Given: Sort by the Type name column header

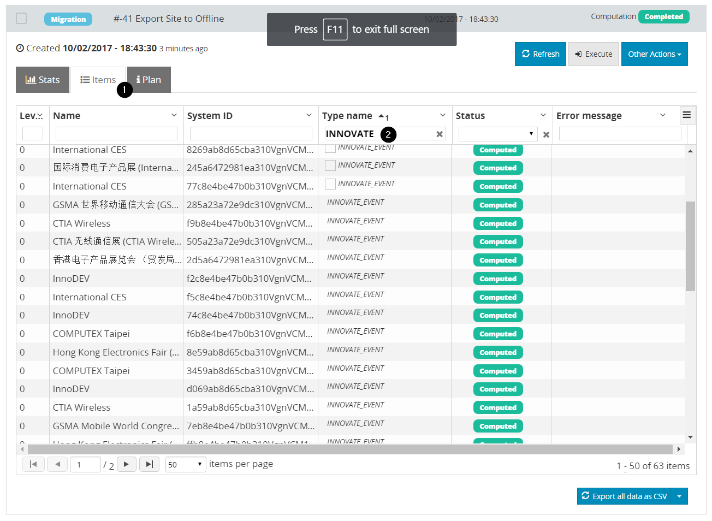Looking at the screenshot, I should tap(347, 116).
